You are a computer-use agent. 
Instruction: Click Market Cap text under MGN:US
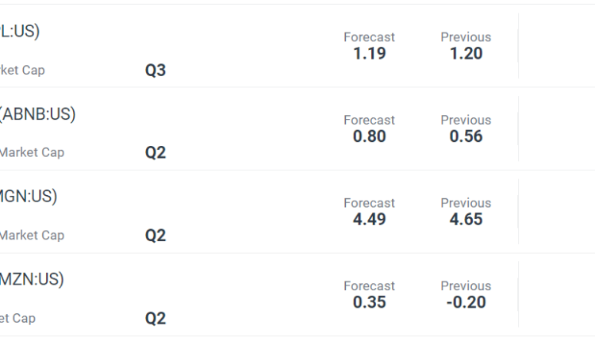[x=32, y=236]
